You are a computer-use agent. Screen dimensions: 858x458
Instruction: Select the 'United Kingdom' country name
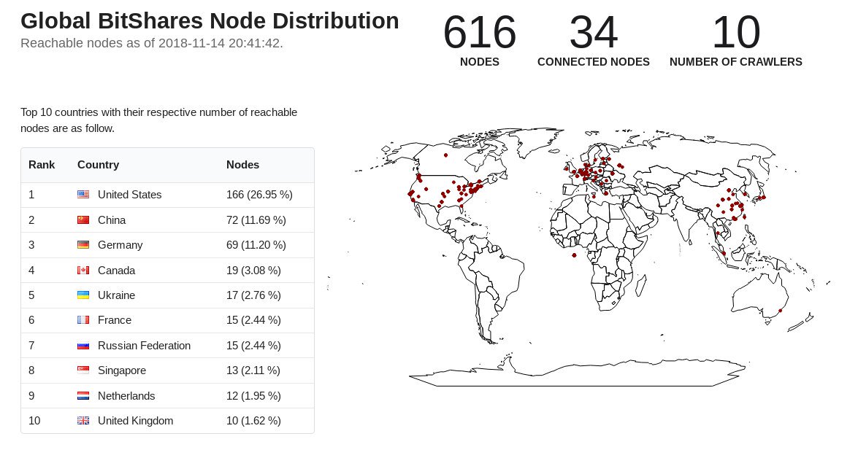coord(135,421)
